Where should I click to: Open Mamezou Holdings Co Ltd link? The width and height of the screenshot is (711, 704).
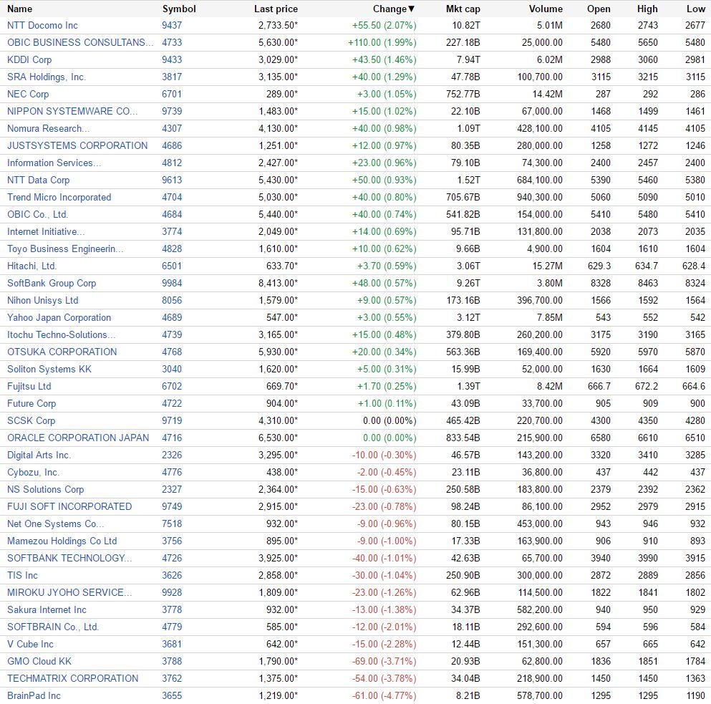pos(62,541)
